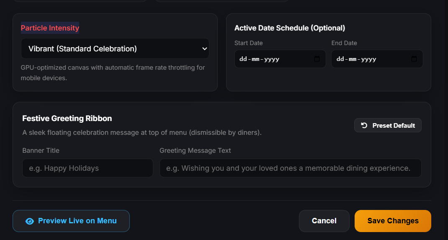Click the Save Changes button
This screenshot has height=240, width=448.
tap(393, 221)
